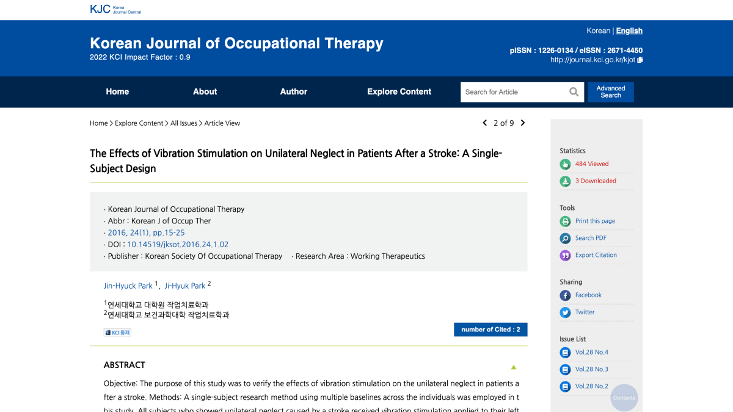733x412 pixels.
Task: Switch language to Korean
Action: [597, 31]
